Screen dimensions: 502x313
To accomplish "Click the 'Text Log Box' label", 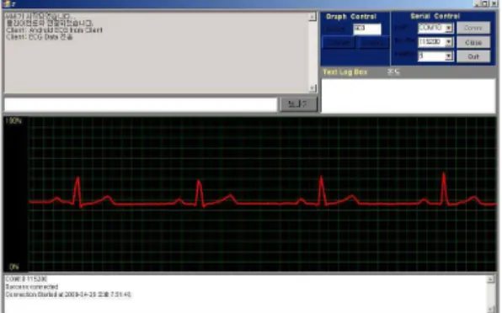I will pyautogui.click(x=345, y=72).
